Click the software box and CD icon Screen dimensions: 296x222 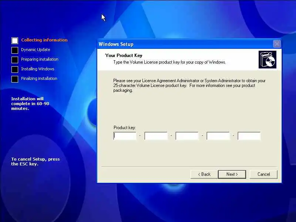click(267, 60)
